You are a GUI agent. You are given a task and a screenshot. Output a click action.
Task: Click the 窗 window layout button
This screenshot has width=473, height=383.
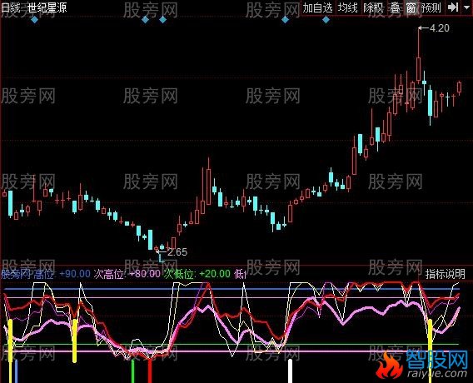coord(411,7)
